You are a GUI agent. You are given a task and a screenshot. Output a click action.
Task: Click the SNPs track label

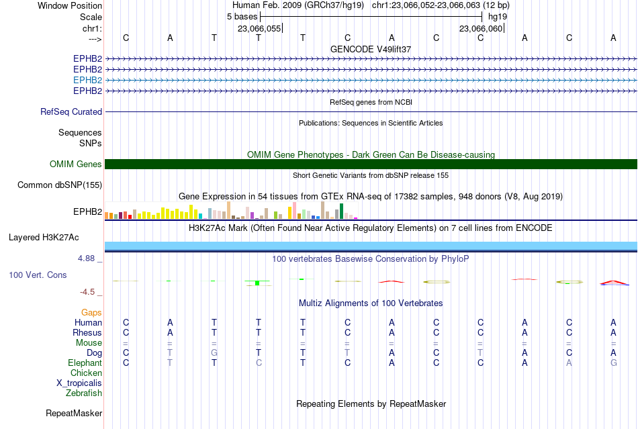(x=91, y=143)
